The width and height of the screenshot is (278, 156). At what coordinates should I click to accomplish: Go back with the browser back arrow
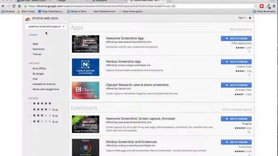point(3,6)
